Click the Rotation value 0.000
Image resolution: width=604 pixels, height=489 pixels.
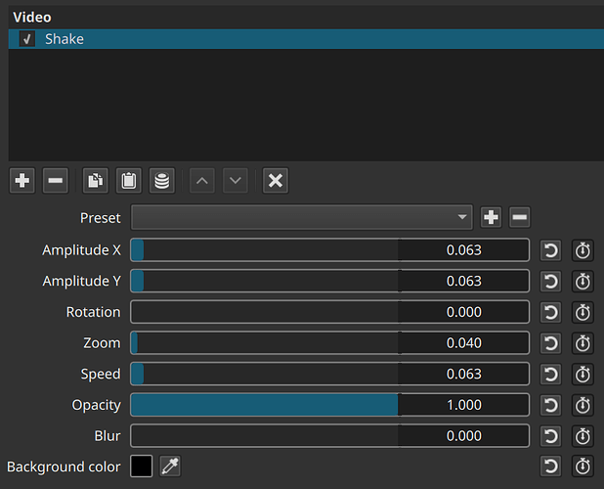(x=464, y=312)
